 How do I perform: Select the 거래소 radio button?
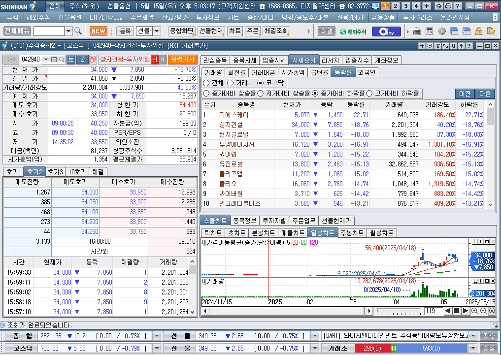point(231,83)
